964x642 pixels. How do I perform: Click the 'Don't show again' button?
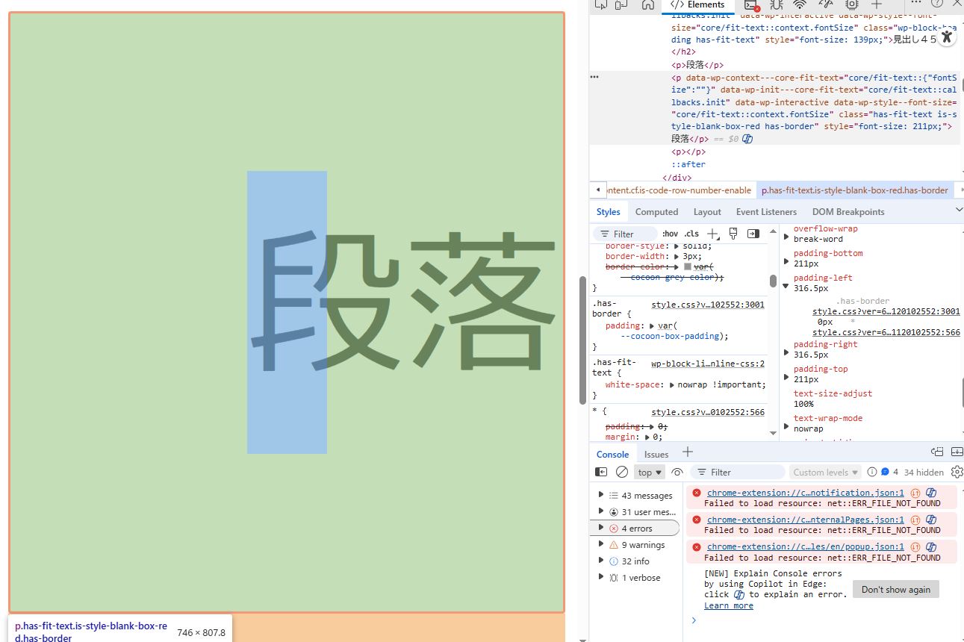pyautogui.click(x=895, y=589)
